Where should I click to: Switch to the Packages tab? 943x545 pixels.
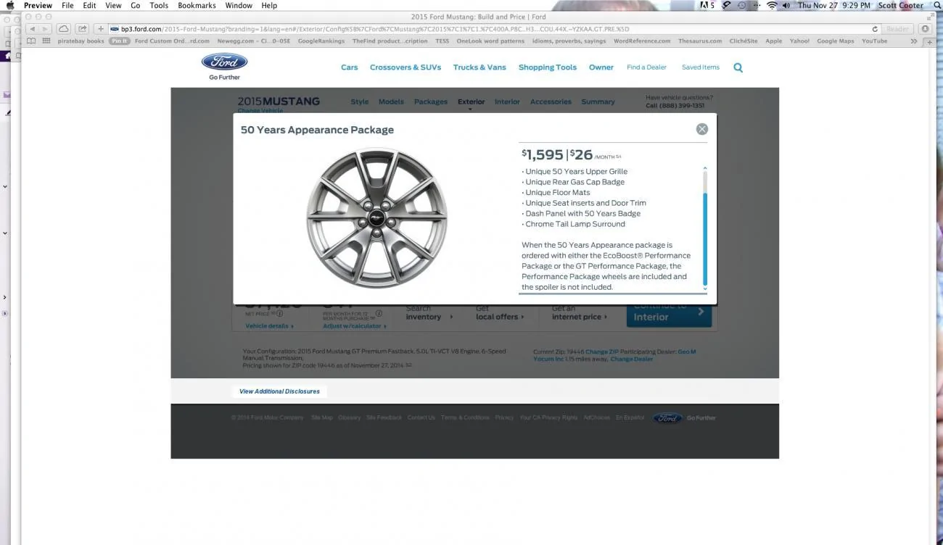tap(431, 102)
